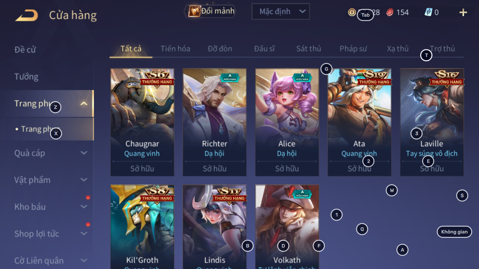This screenshot has height=269, width=479.
Task: Open the Mặc định sort dropdown
Action: 280,11
